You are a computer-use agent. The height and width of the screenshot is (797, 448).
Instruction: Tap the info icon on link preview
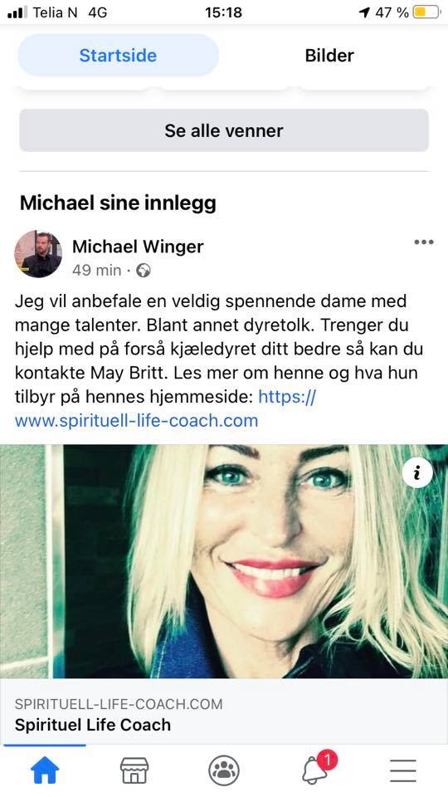pos(417,472)
